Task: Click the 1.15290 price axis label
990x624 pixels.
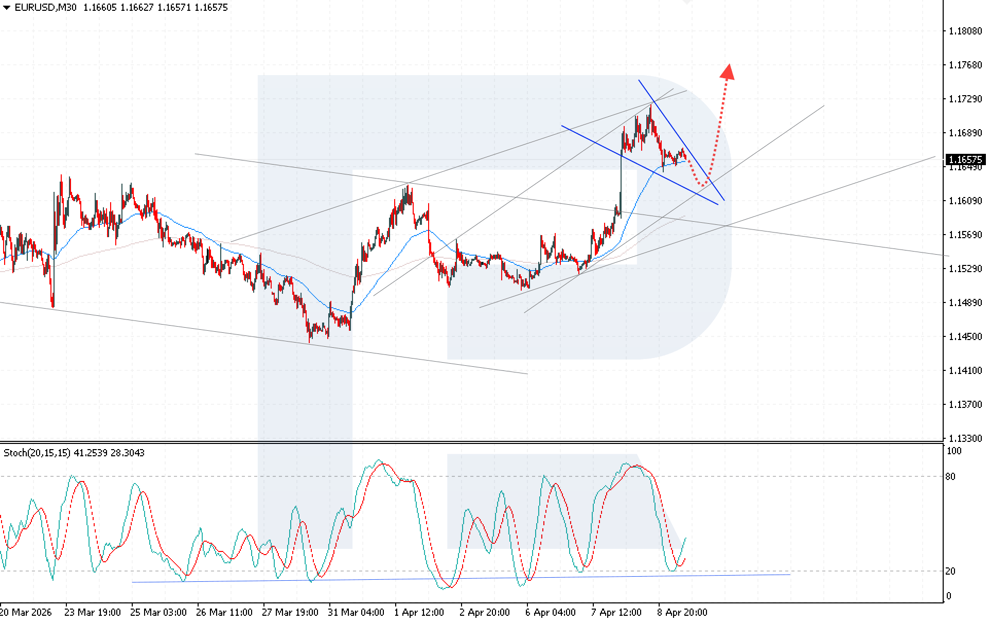Action: pos(965,269)
